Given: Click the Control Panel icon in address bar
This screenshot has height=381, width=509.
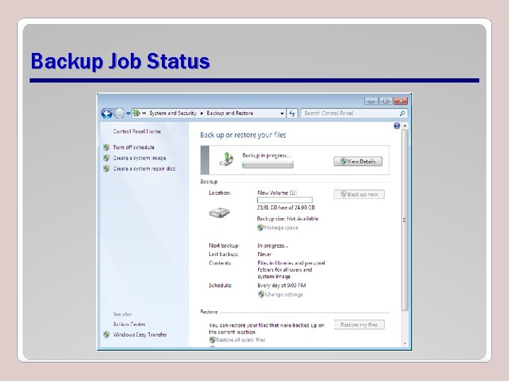Looking at the screenshot, I should [136, 113].
